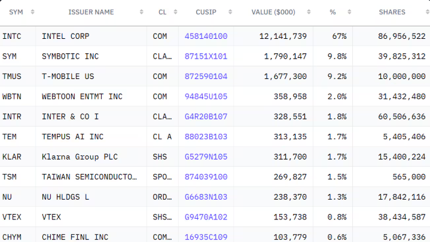Click Intel value 12,141,739
430x242 pixels.
[x=283, y=36]
